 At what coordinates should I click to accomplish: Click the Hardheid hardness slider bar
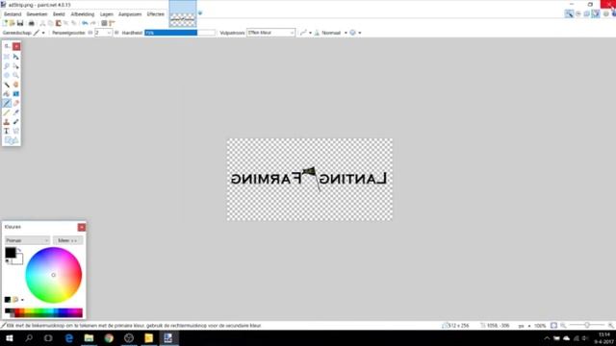click(180, 33)
